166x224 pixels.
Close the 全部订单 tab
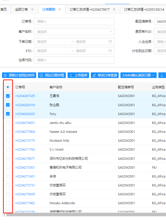(32, 9)
